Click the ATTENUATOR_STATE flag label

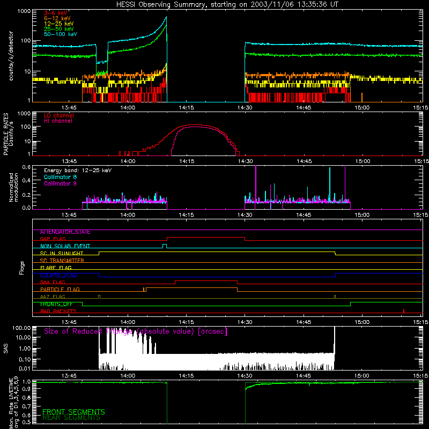(65, 232)
